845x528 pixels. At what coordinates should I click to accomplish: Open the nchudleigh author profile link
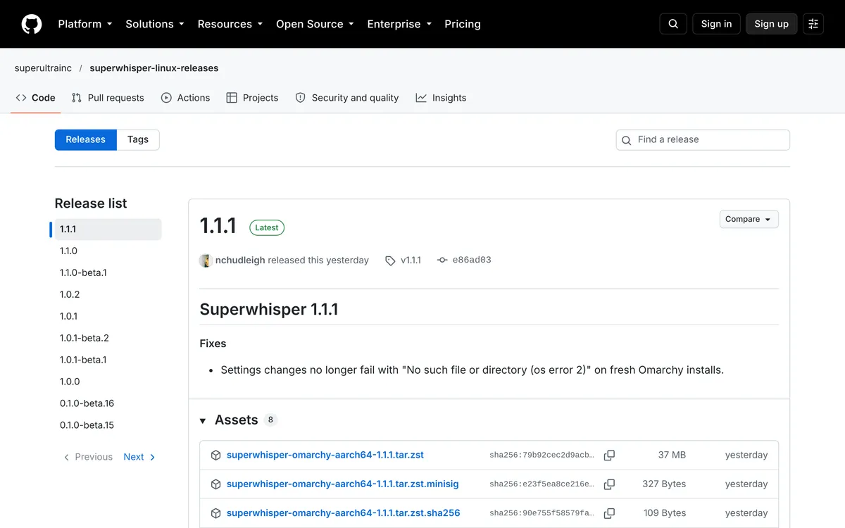coord(240,260)
